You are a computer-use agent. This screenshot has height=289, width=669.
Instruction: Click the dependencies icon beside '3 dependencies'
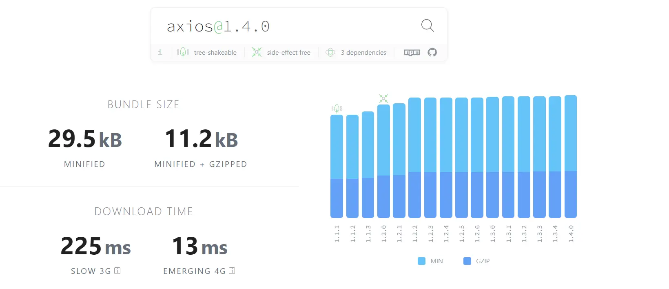[x=330, y=52]
